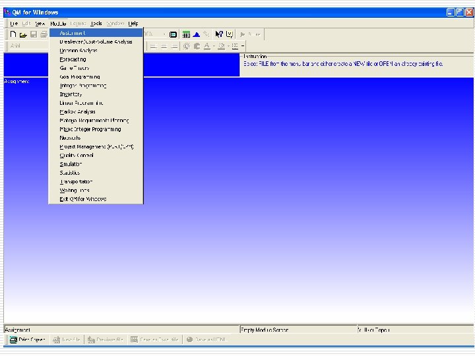Select Integer Programming module
This screenshot has height=356, width=475.
[x=96, y=86]
